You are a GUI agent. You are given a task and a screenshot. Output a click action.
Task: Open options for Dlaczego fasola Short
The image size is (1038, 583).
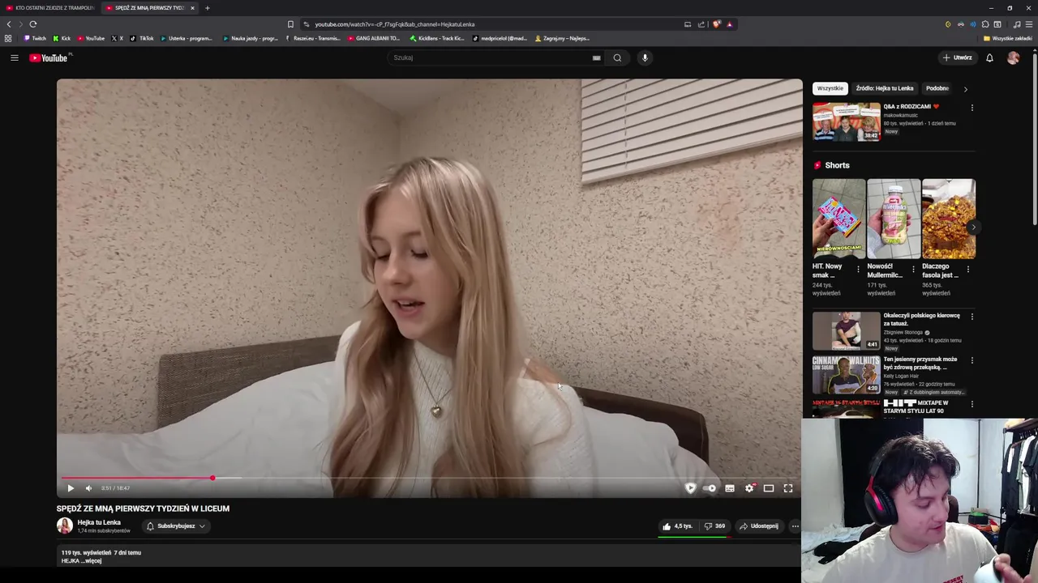(x=968, y=269)
